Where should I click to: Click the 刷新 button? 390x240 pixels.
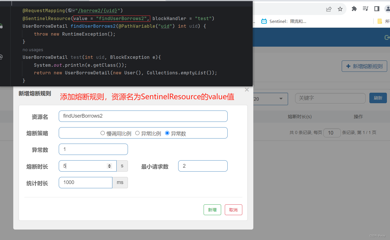click(378, 98)
